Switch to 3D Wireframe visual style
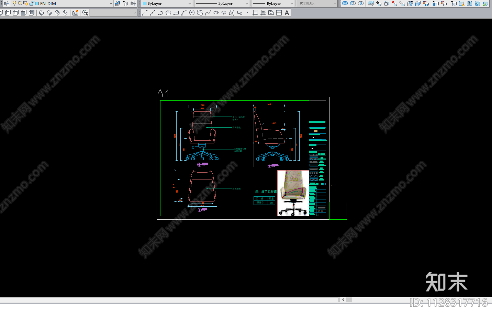This screenshot has width=492, height=316. click(x=8, y=13)
